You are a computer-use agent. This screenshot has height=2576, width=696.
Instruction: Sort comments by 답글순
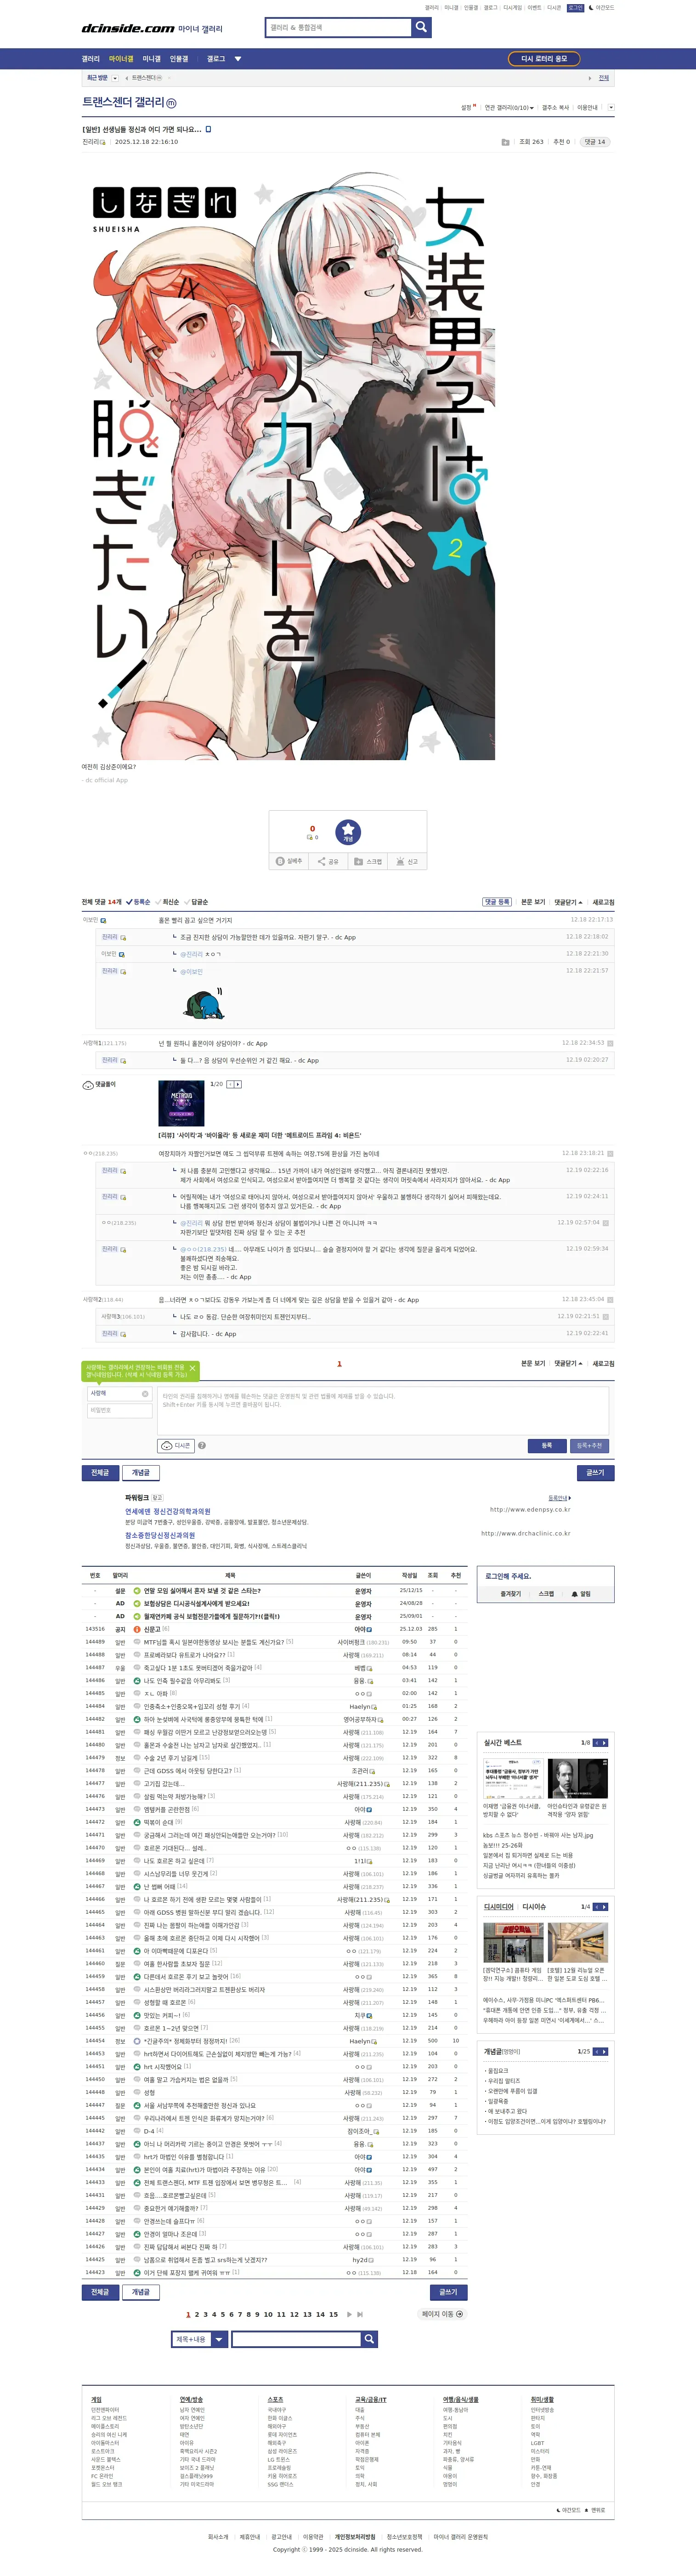point(197,902)
